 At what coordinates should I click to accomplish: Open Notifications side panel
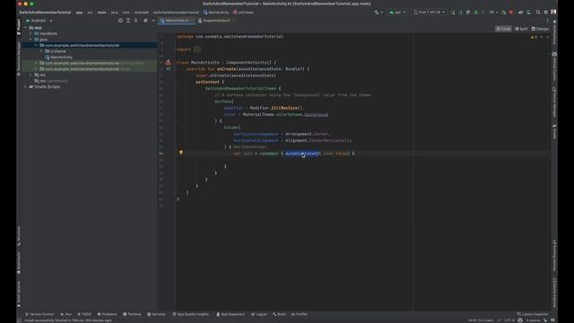pos(554,32)
